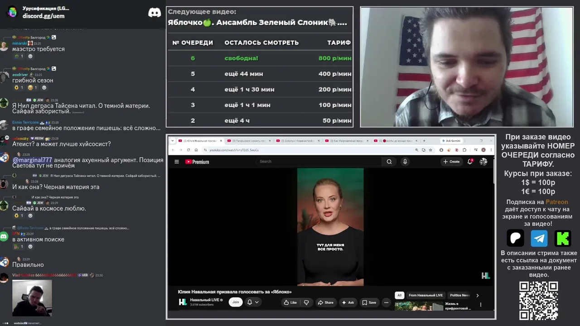Click the YouTube search magnifier button
This screenshot has width=580, height=326.
(x=389, y=162)
